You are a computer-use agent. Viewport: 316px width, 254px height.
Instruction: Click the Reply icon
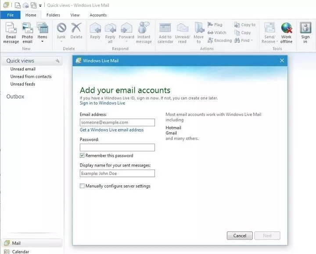95,28
